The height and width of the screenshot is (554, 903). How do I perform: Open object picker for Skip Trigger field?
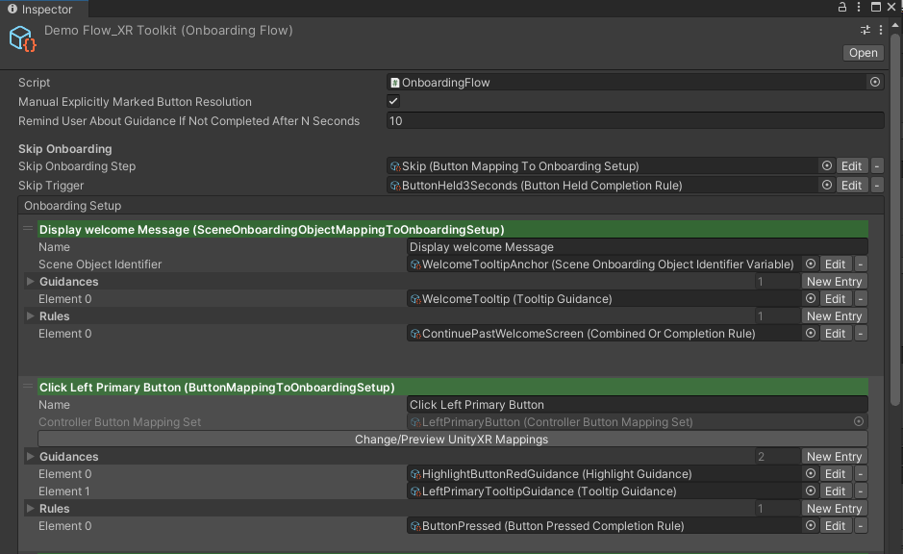click(x=827, y=186)
